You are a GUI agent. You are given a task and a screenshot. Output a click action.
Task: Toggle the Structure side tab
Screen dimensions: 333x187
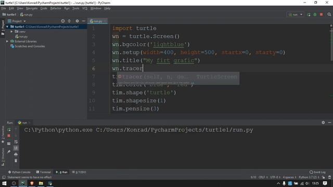pyautogui.click(x=3, y=157)
